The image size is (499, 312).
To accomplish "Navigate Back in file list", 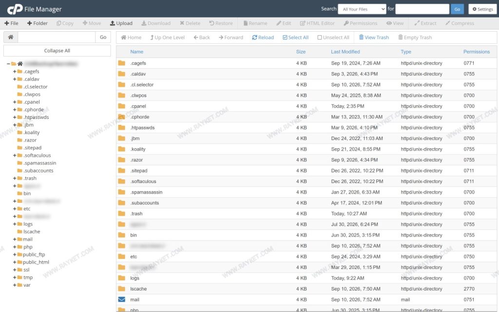I will point(202,38).
